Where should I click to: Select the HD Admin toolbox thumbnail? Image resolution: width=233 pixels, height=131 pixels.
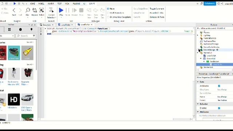coord(14,99)
